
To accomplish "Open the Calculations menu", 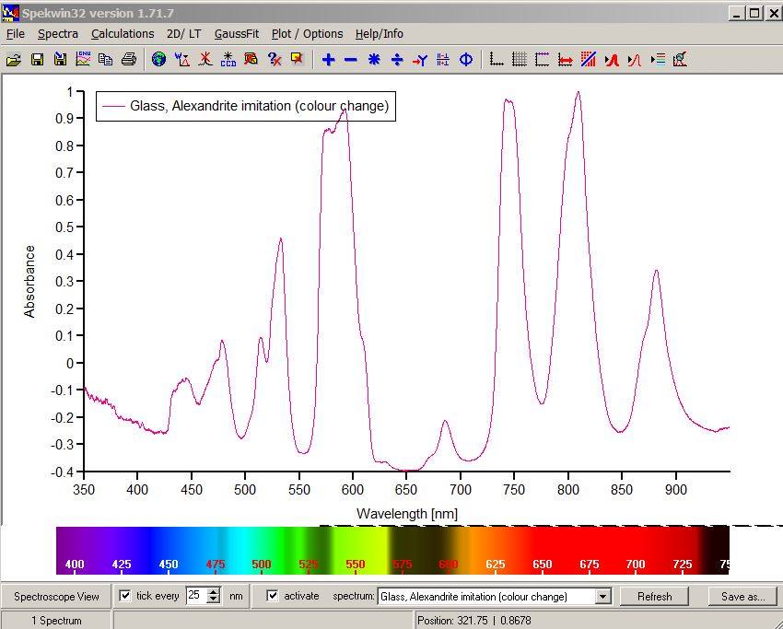I will pyautogui.click(x=123, y=33).
